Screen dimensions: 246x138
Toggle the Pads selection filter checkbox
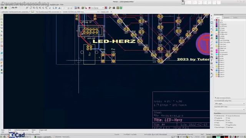(215, 123)
